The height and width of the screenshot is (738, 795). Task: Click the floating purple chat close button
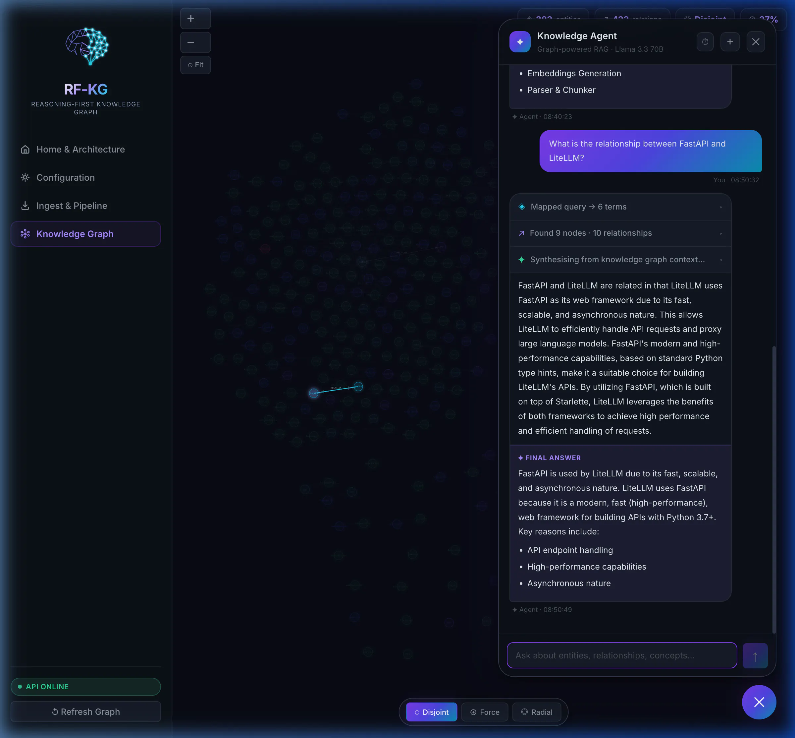coord(759,702)
